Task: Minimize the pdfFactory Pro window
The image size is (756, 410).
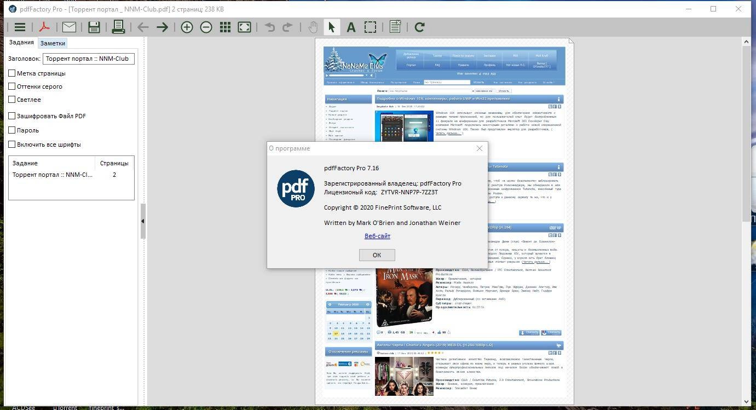Action: pyautogui.click(x=688, y=9)
